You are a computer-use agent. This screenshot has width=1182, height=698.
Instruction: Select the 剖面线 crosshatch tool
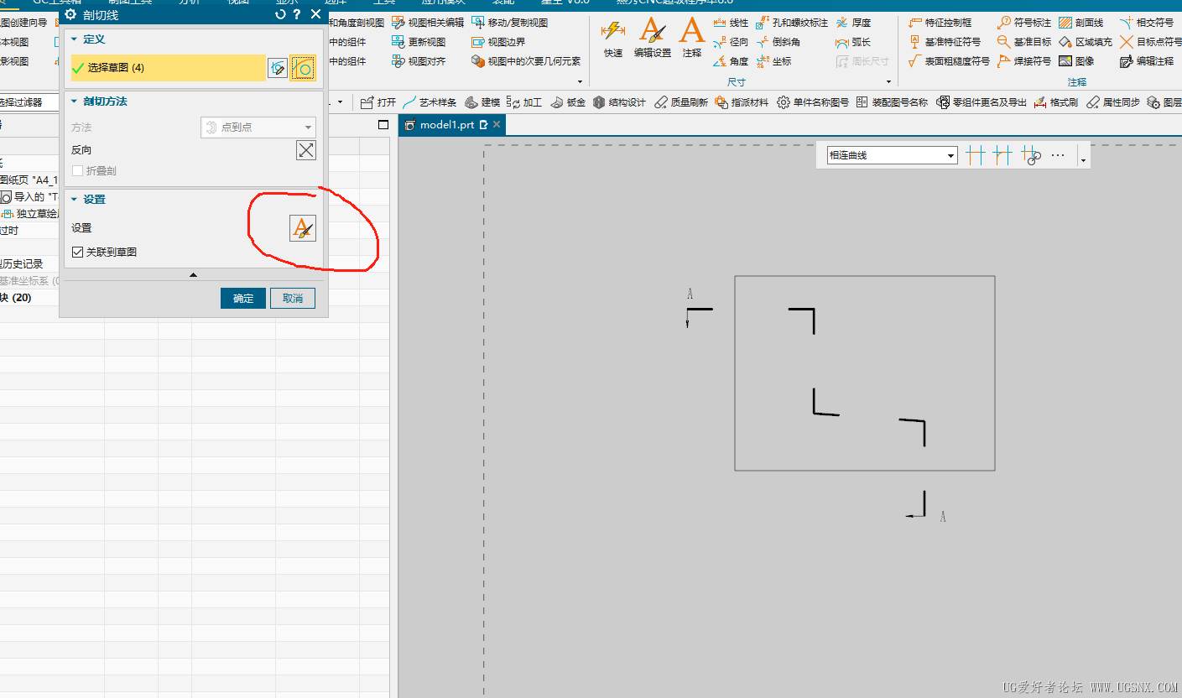[1081, 23]
